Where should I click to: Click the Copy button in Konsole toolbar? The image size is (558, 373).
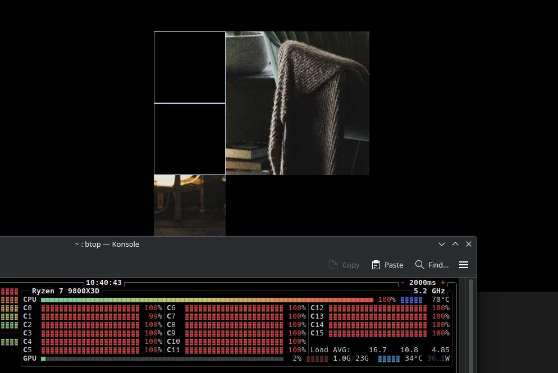point(344,265)
